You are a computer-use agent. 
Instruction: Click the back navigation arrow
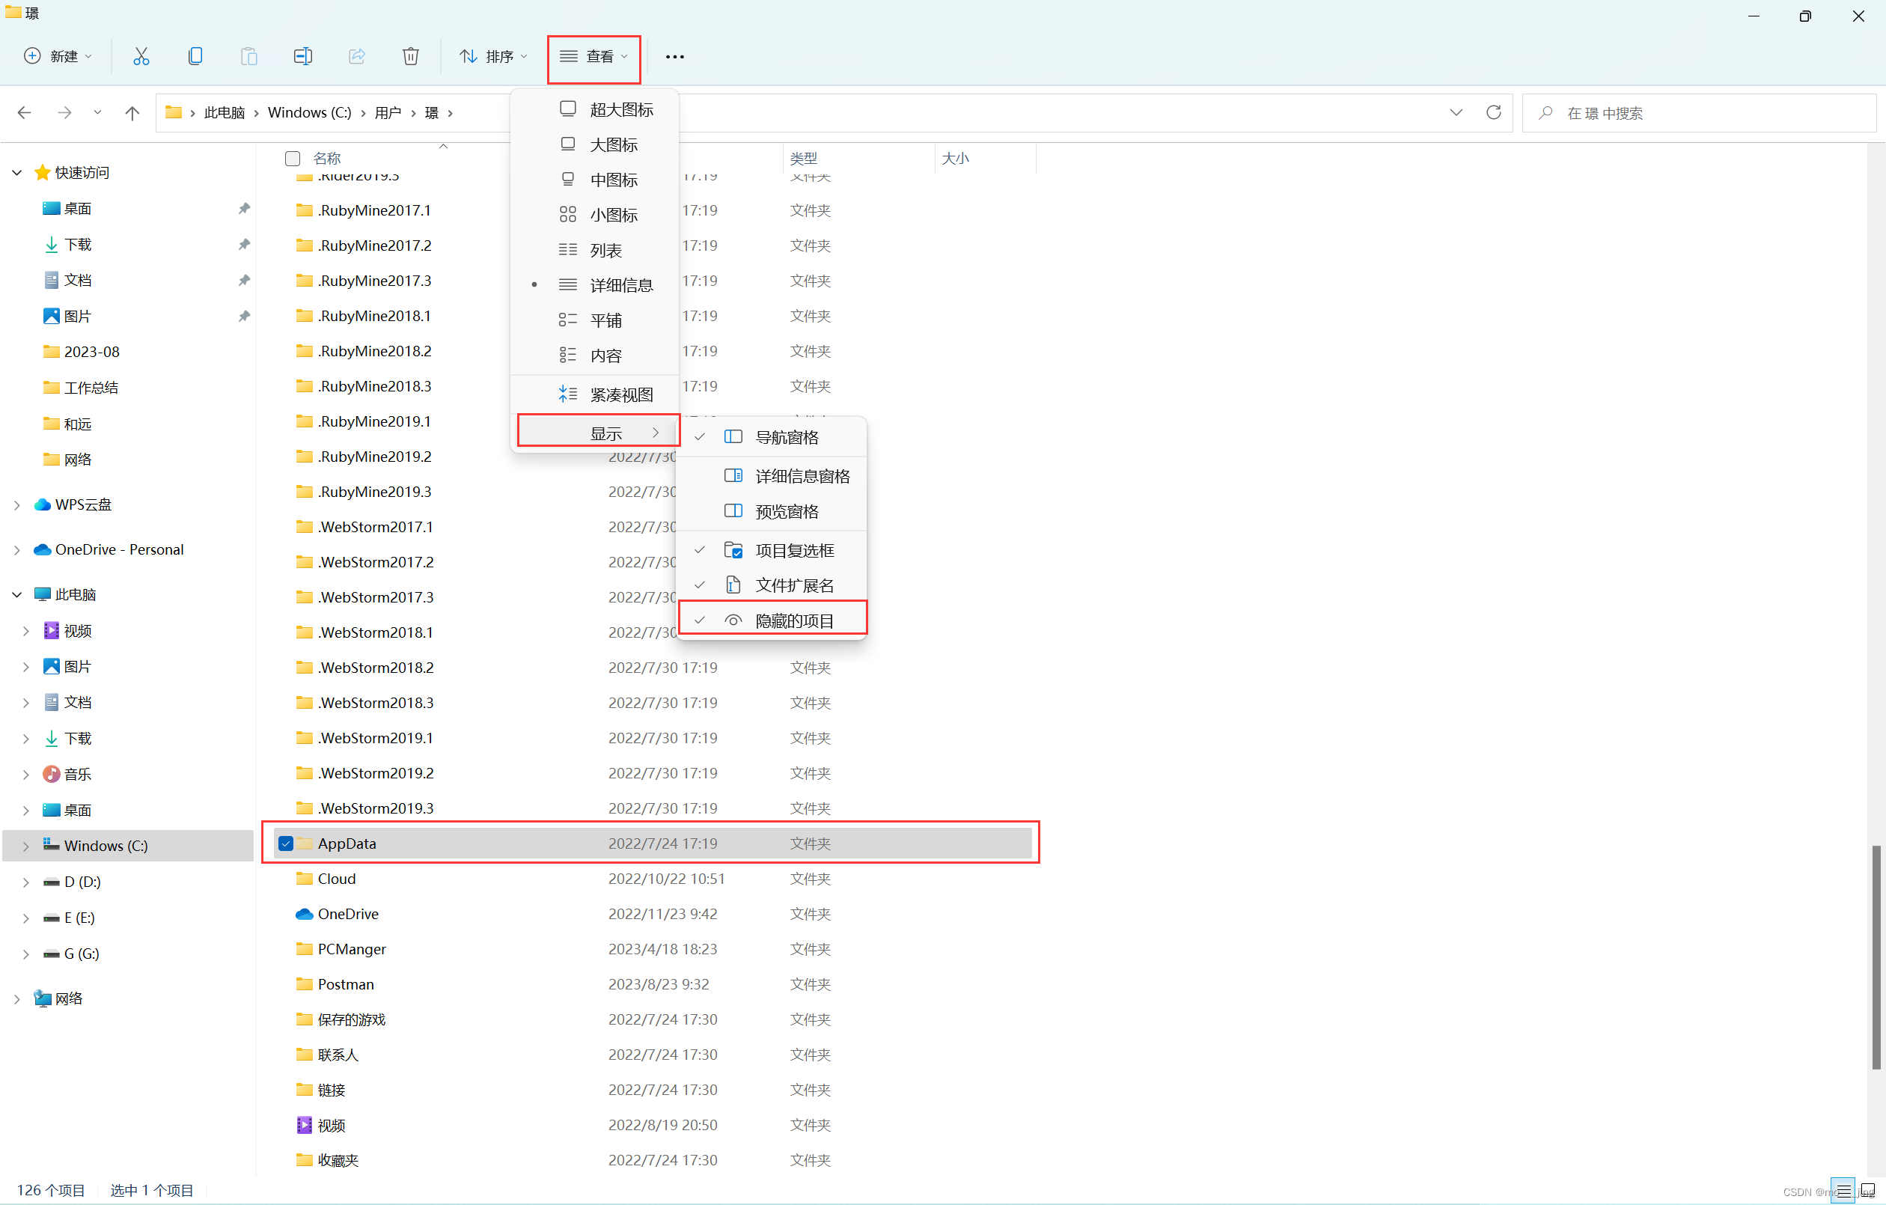click(24, 113)
